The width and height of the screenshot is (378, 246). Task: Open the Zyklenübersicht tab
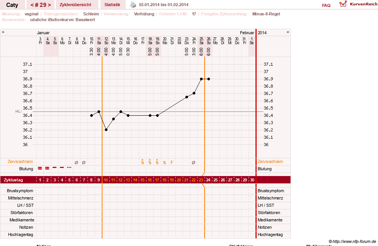[76, 5]
